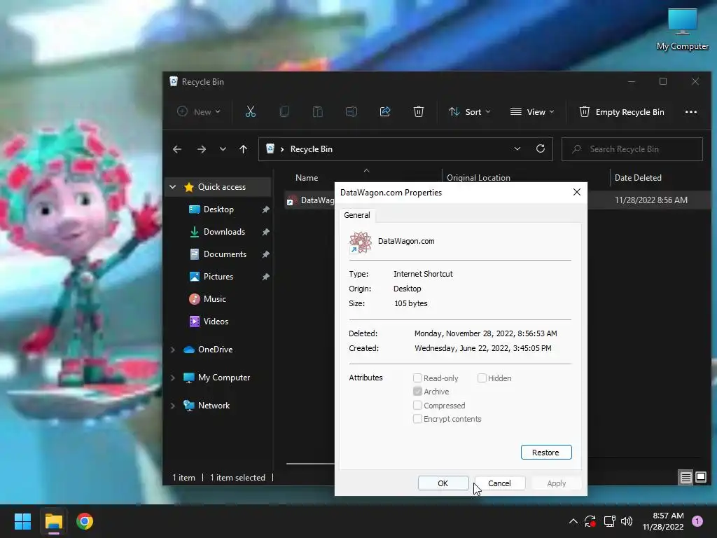This screenshot has width=717, height=538.
Task: Click the Restore button
Action: 546,453
